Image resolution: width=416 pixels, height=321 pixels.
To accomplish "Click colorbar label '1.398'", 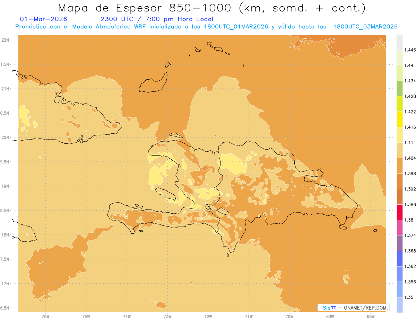I will [x=410, y=173].
